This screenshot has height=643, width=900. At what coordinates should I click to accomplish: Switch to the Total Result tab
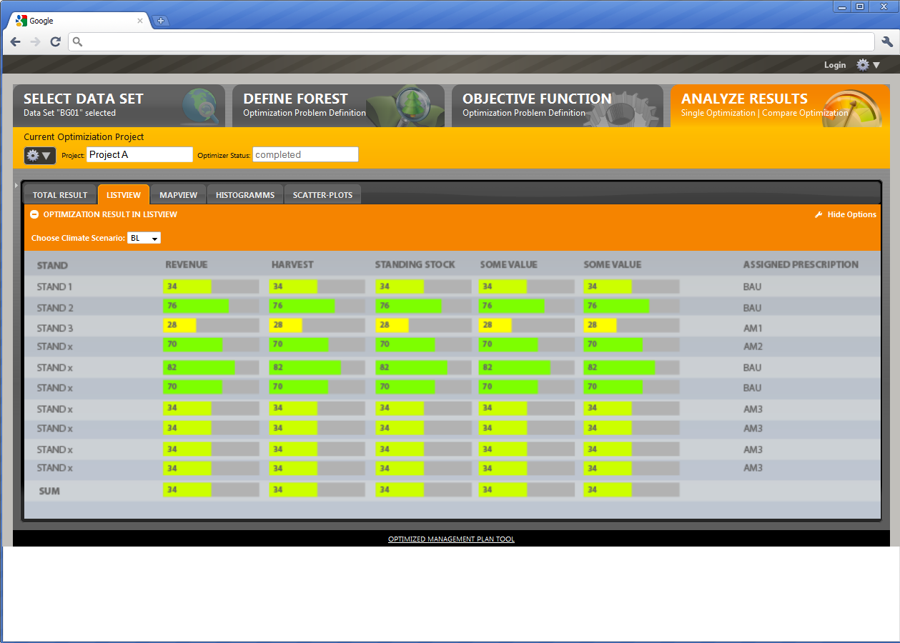(x=60, y=194)
